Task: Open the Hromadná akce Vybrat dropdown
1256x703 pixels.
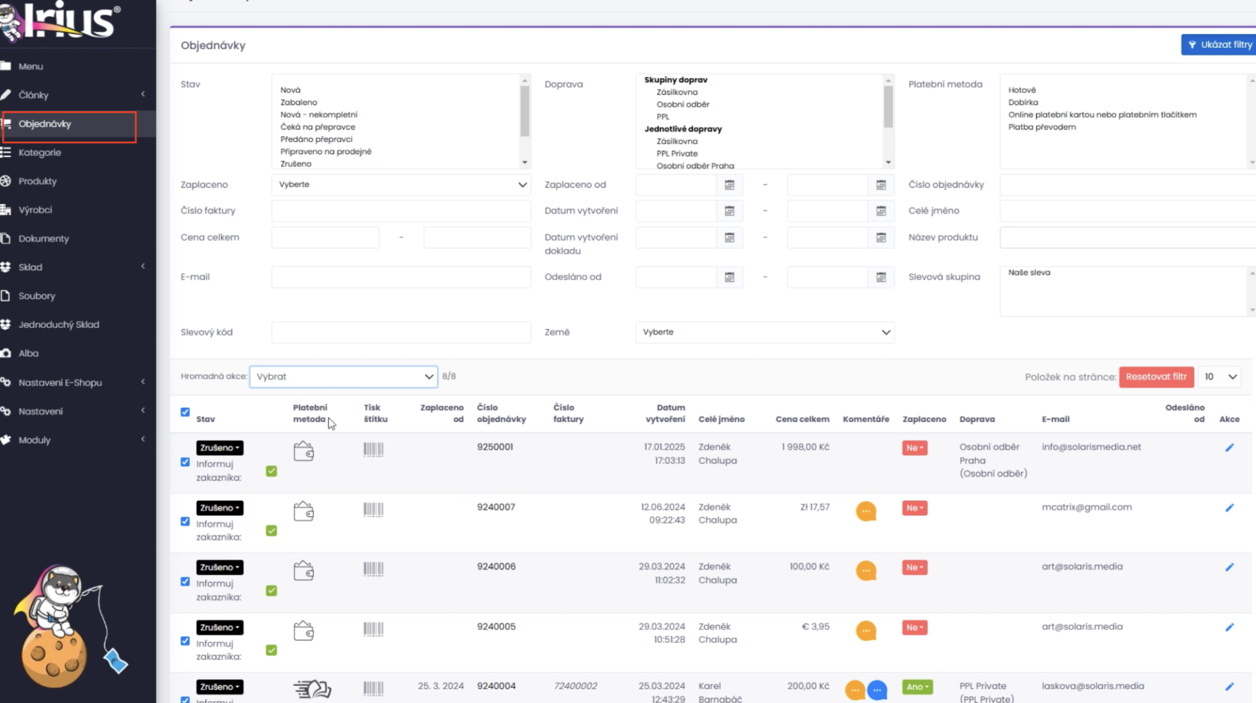Action: click(343, 376)
